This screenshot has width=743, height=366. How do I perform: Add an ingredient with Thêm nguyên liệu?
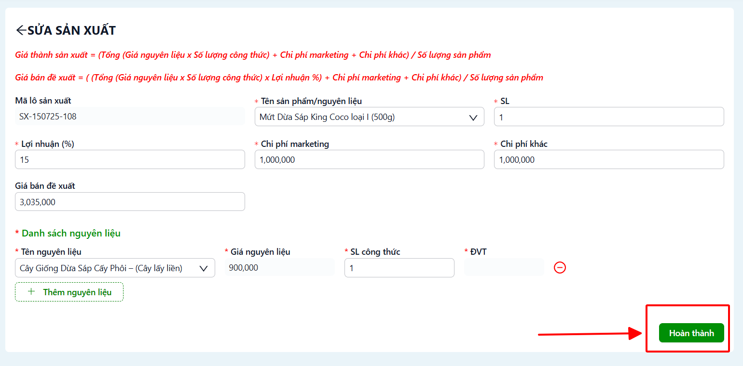pyautogui.click(x=69, y=292)
